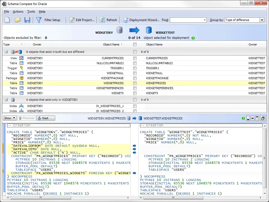
Task: Check the deployment checkbox for WIDGETPRICES
Action: pyautogui.click(x=135, y=83)
